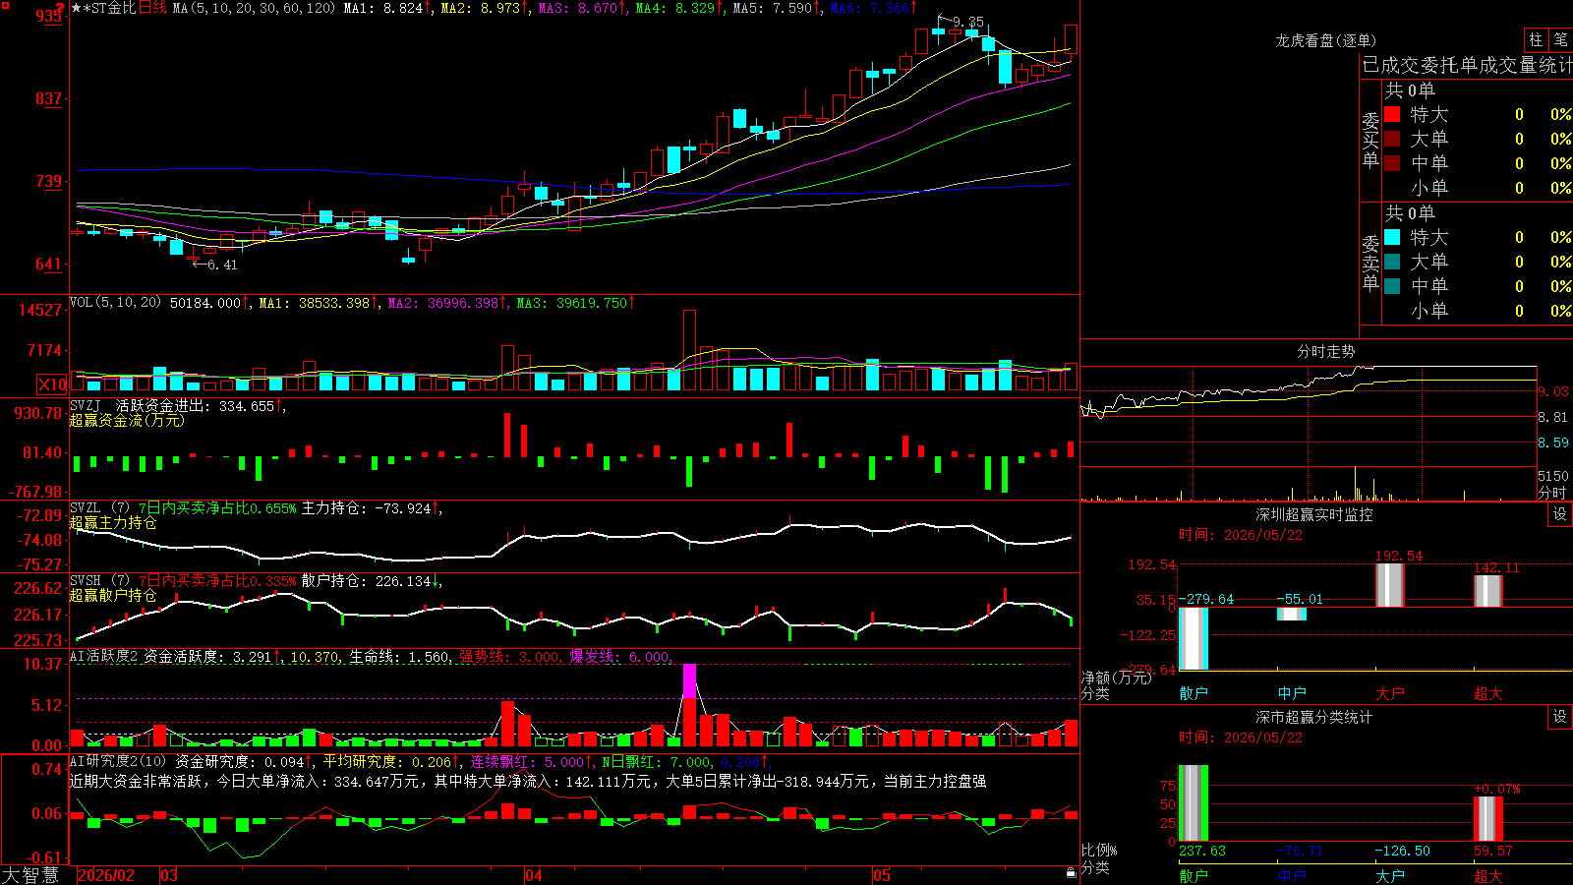The height and width of the screenshot is (885, 1573).
Task: Click the 日线 period label
Action: pos(152,8)
